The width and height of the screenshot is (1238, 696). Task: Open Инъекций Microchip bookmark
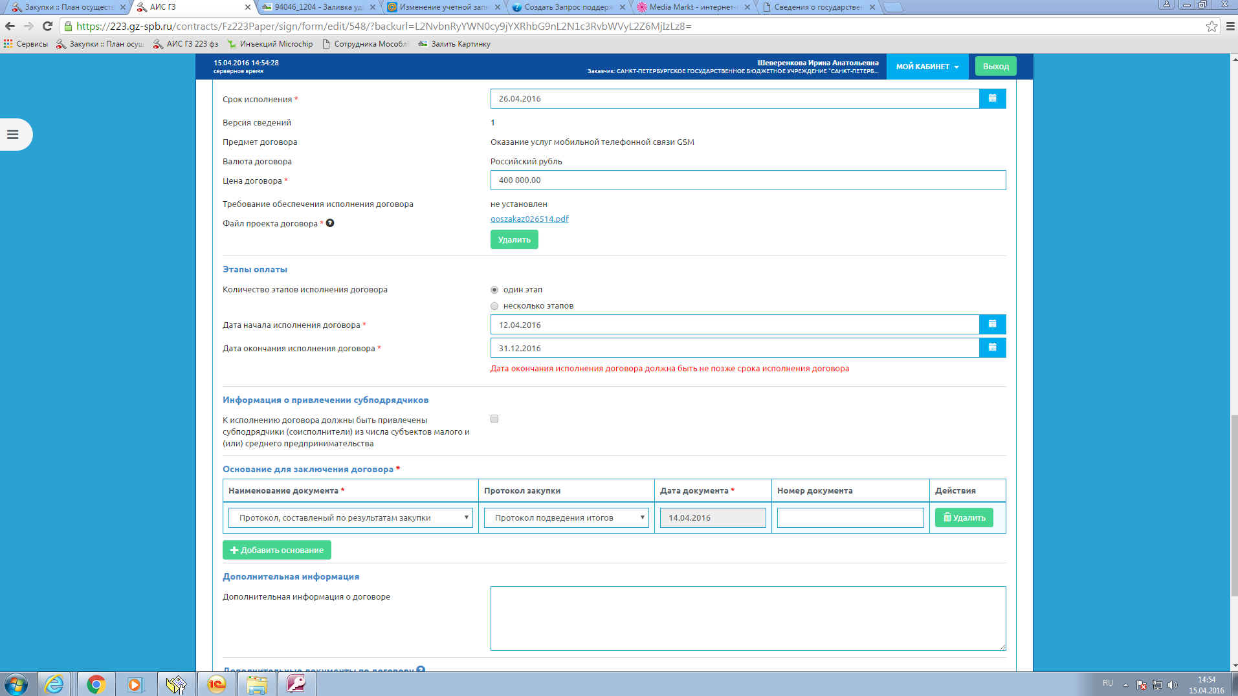270,44
